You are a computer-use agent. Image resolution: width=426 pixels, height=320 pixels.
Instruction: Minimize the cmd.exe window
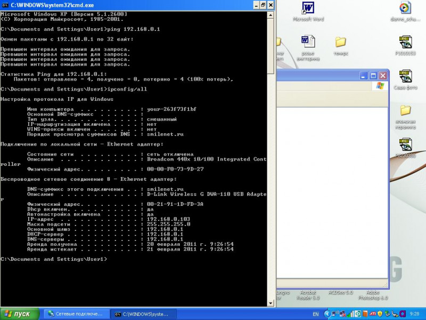tap(255, 5)
